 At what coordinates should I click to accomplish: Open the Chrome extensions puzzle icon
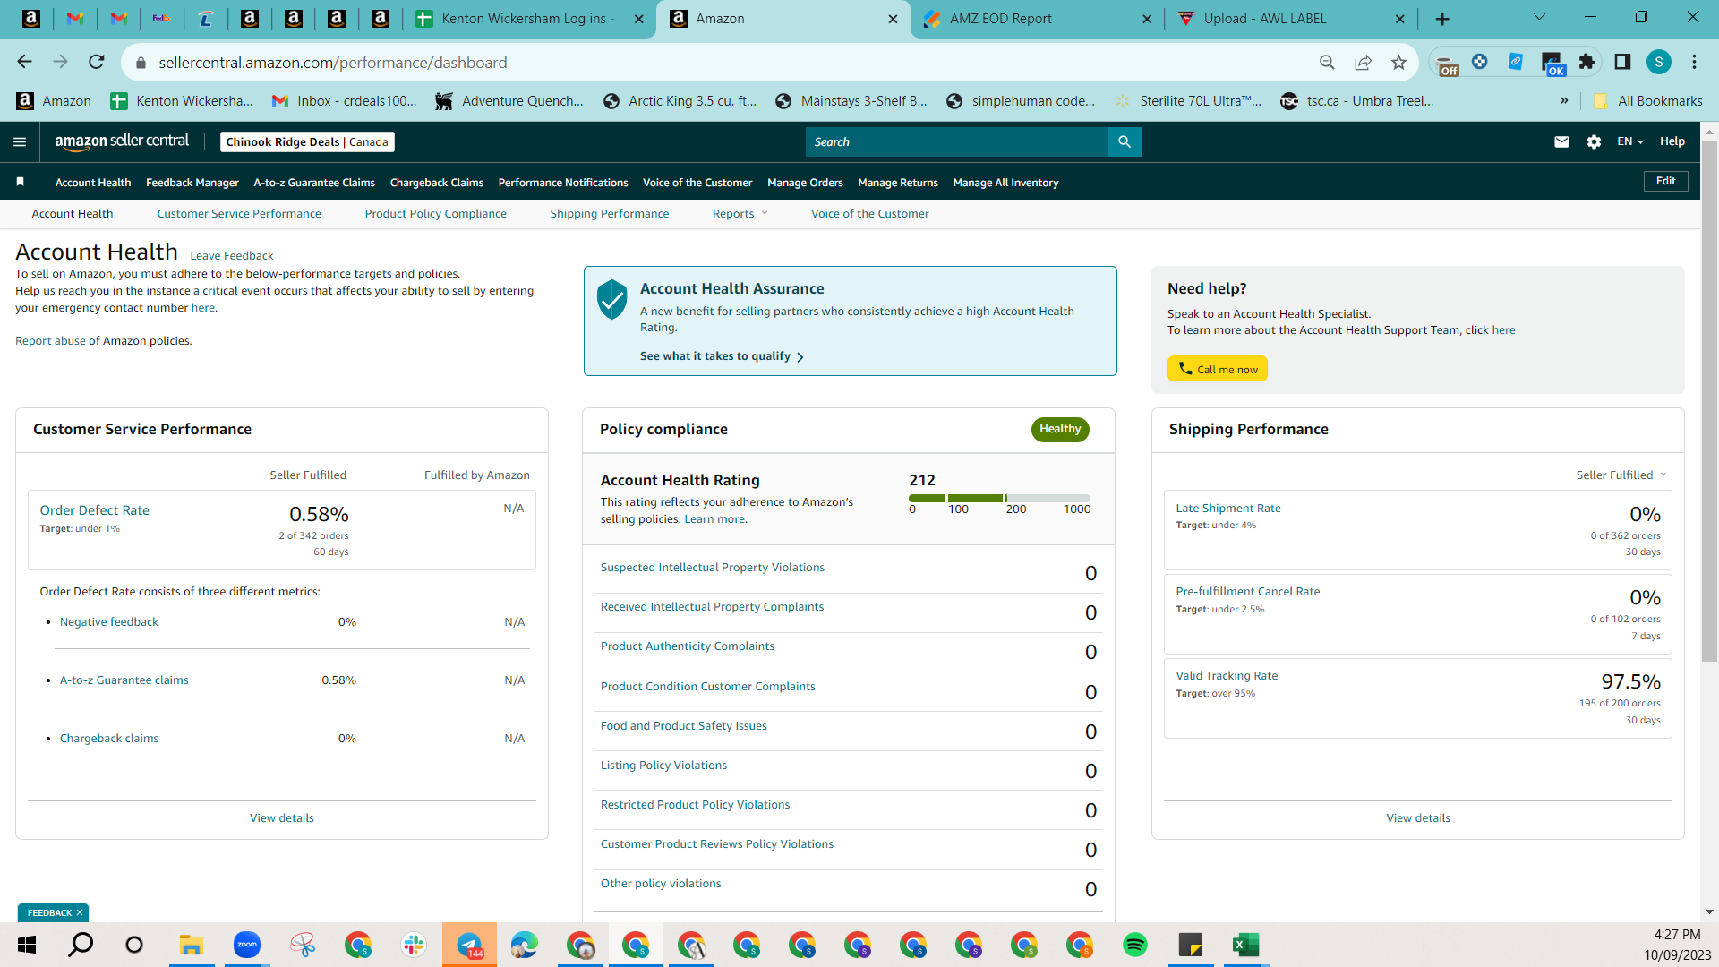(x=1586, y=62)
